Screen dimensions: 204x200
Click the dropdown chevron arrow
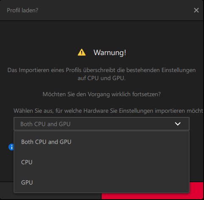[x=178, y=124]
